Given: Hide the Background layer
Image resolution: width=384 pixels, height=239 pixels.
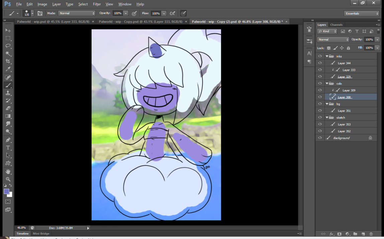Looking at the screenshot, I should tap(320, 138).
